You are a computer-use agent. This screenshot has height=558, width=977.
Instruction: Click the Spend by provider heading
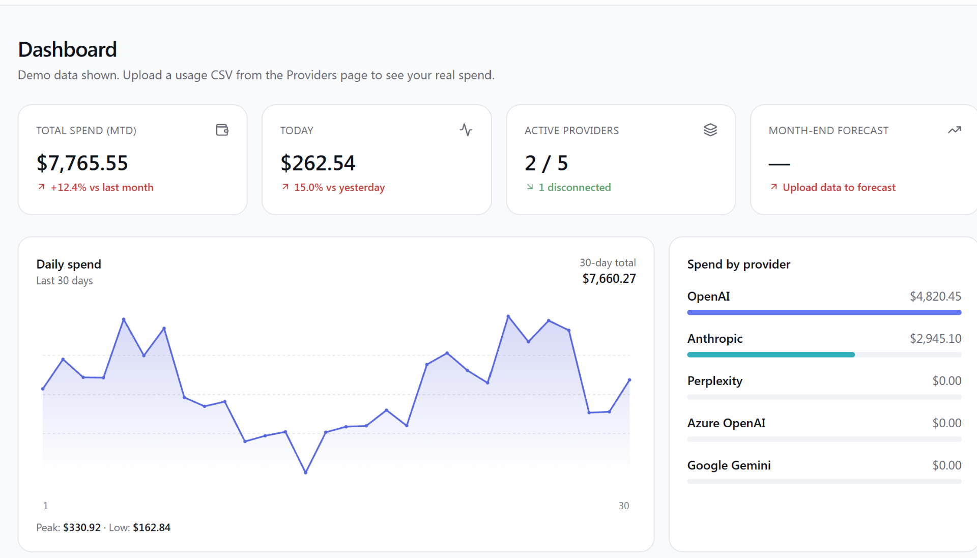click(739, 264)
